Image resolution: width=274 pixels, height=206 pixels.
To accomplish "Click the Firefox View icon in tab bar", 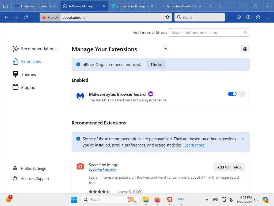I will tap(5, 6).
